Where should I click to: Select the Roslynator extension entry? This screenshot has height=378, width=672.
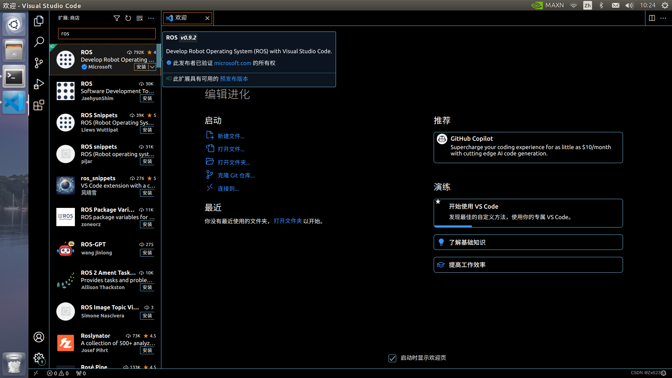tap(105, 343)
